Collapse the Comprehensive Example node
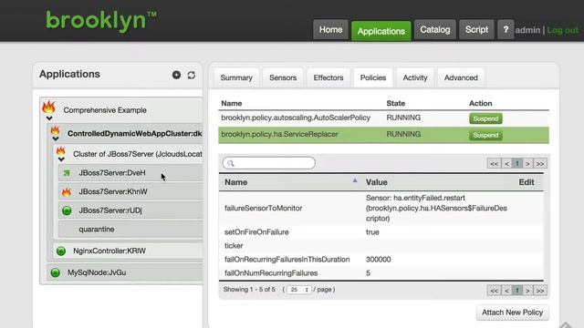Image resolution: width=584 pixels, height=328 pixels. (x=49, y=118)
